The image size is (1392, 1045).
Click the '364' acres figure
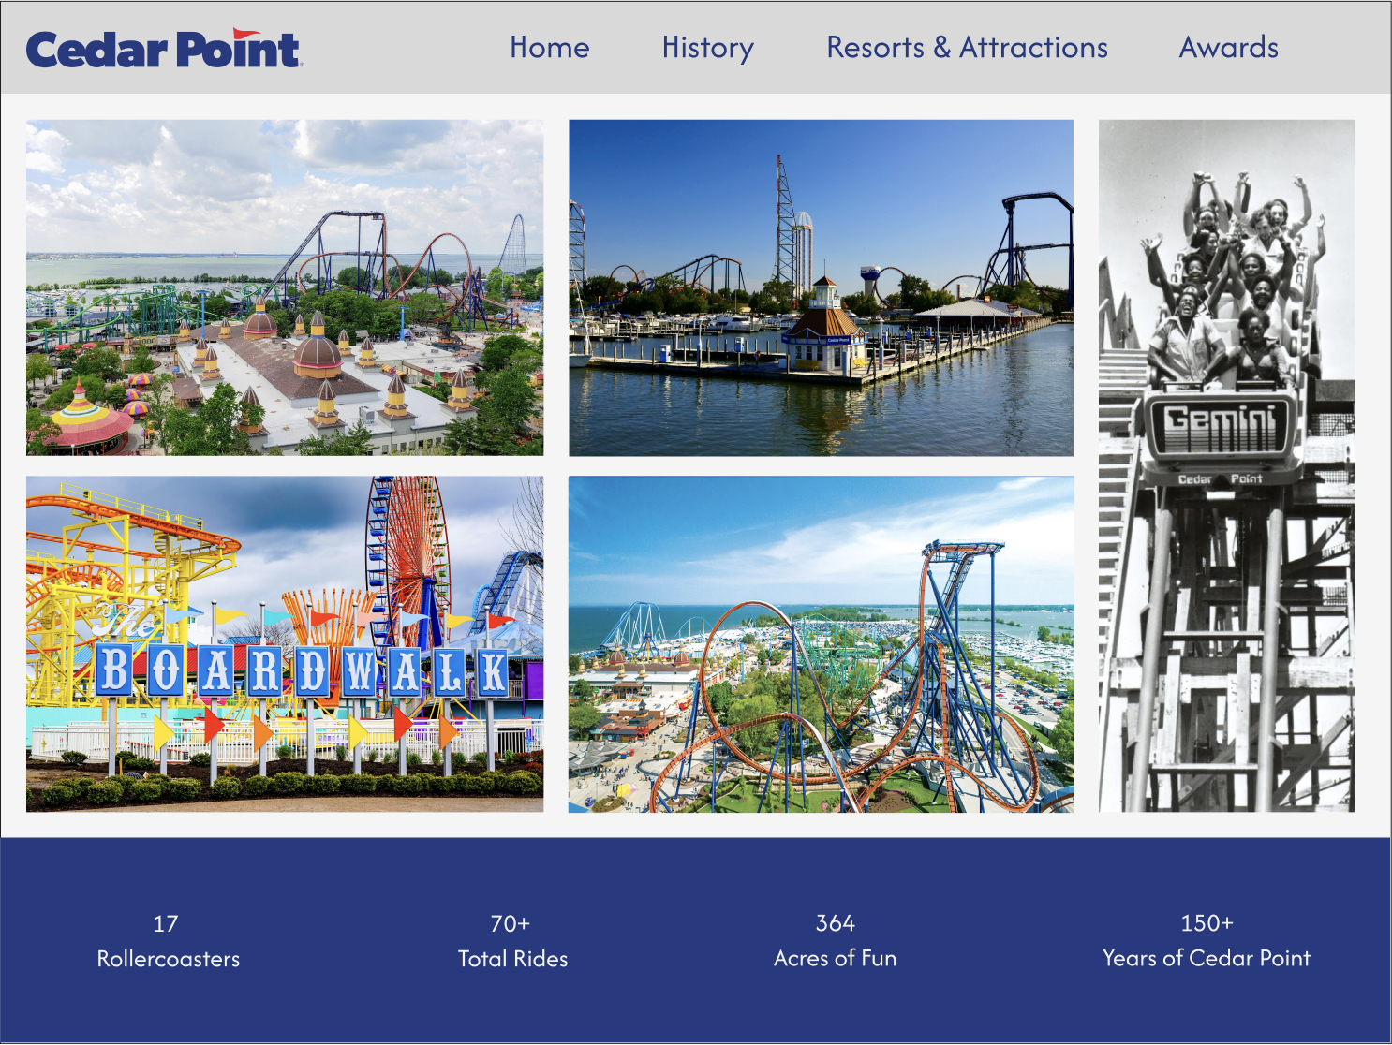[835, 923]
